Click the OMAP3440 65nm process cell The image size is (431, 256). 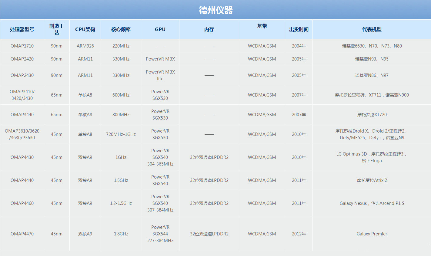(57, 115)
